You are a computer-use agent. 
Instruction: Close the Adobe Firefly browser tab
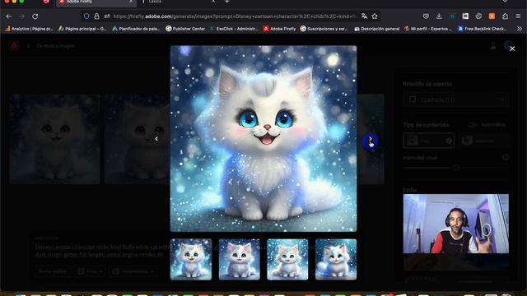pos(131,2)
